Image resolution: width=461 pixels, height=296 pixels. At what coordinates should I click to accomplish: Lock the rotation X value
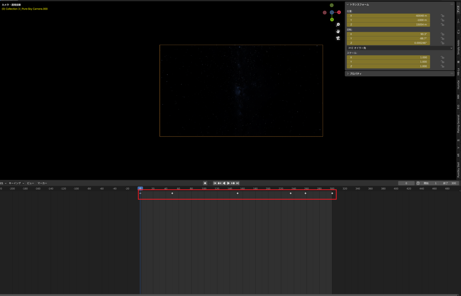click(x=443, y=34)
